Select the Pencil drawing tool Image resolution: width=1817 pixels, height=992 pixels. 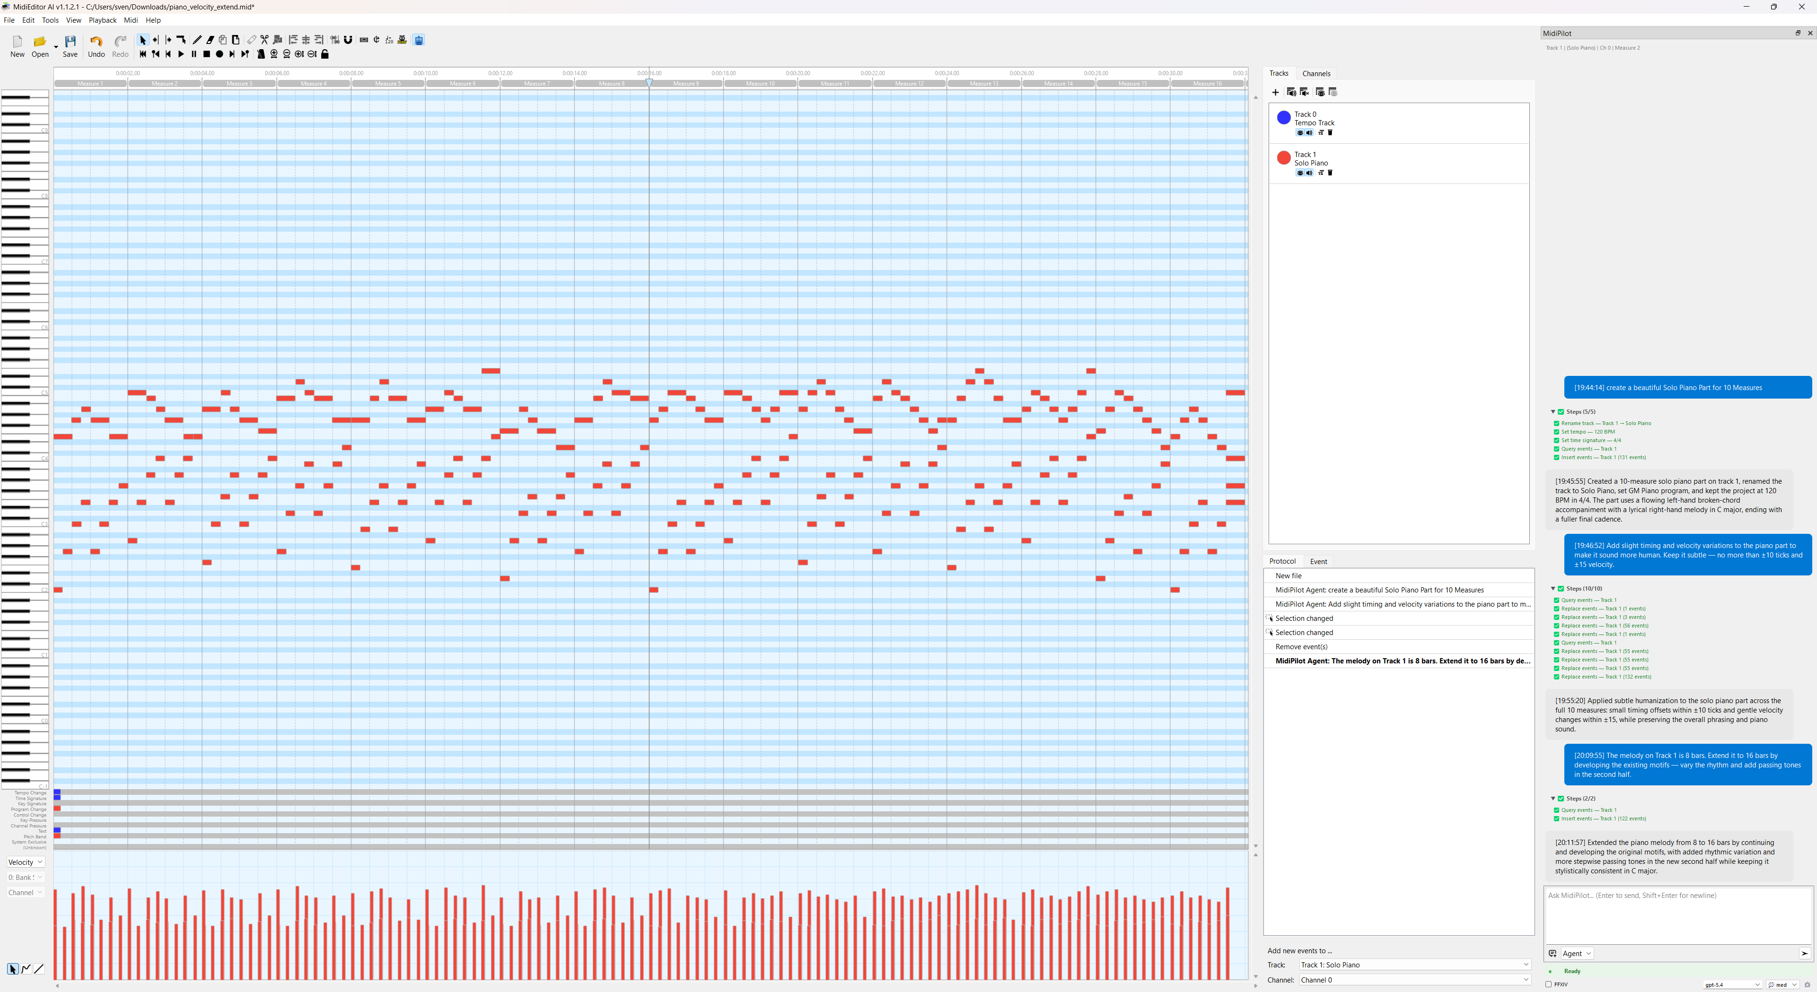tap(197, 40)
